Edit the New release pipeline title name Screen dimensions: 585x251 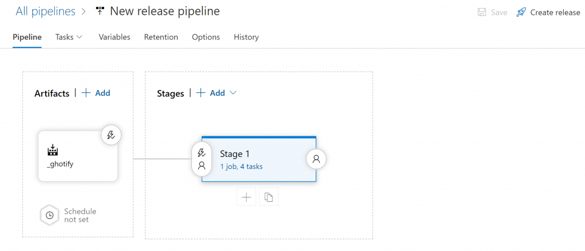tap(165, 11)
